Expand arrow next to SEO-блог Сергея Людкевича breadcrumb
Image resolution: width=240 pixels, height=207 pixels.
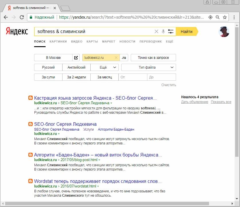111,103
